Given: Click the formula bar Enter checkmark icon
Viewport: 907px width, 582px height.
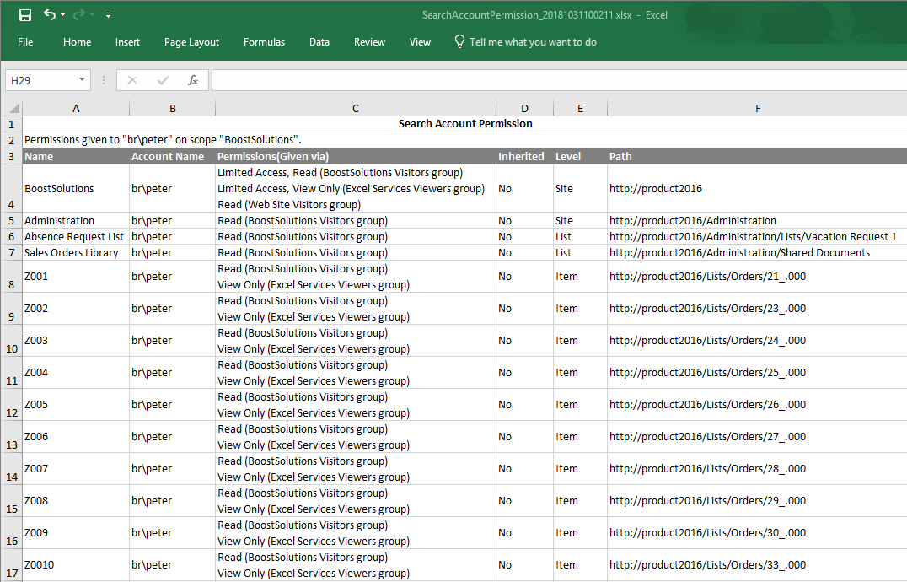Looking at the screenshot, I should click(x=163, y=80).
